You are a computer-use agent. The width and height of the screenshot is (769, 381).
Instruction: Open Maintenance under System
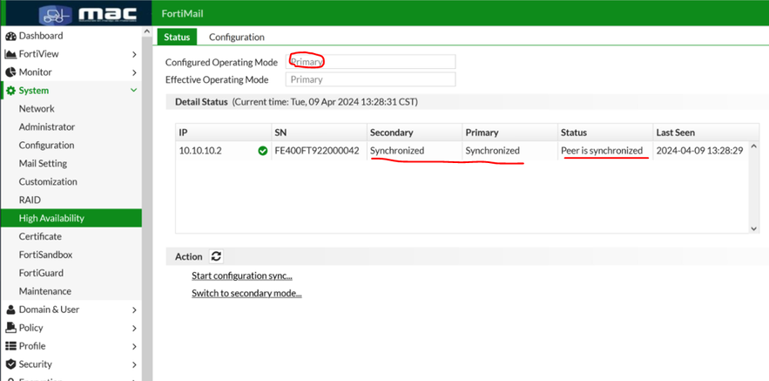click(x=45, y=291)
